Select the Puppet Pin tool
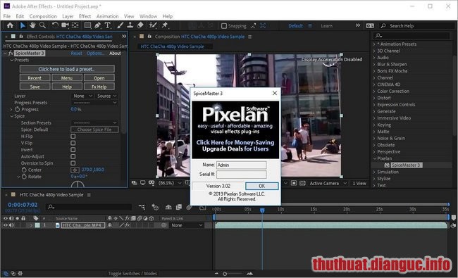Viewport: 458px width, 278px height. [165, 25]
